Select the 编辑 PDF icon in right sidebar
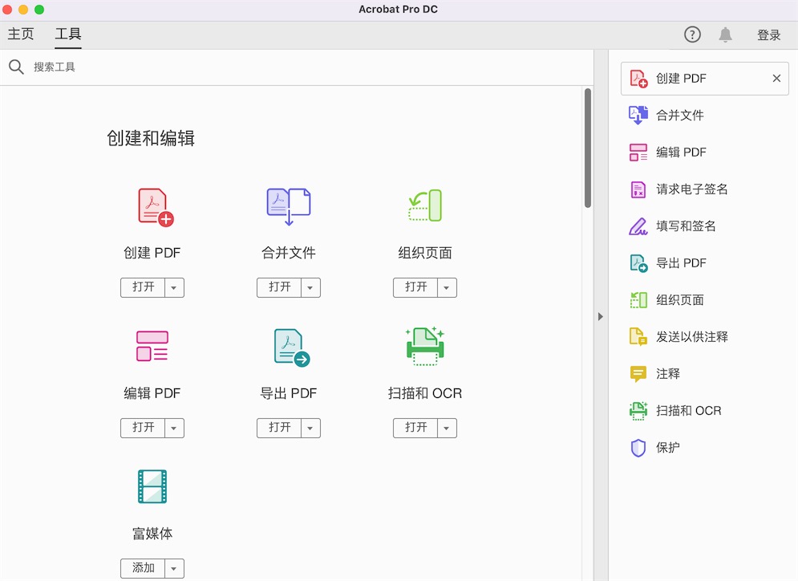This screenshot has height=581, width=798. click(x=638, y=152)
